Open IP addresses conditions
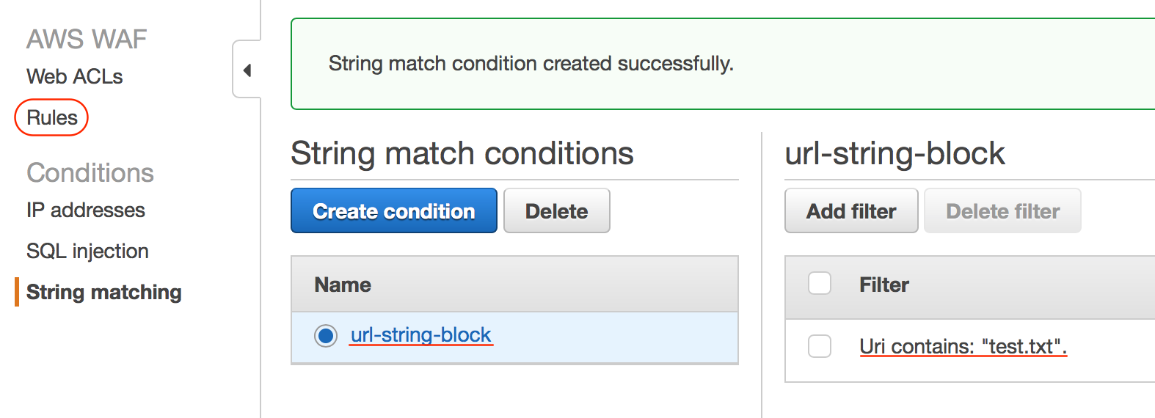Viewport: 1155px width, 418px height. tap(86, 210)
